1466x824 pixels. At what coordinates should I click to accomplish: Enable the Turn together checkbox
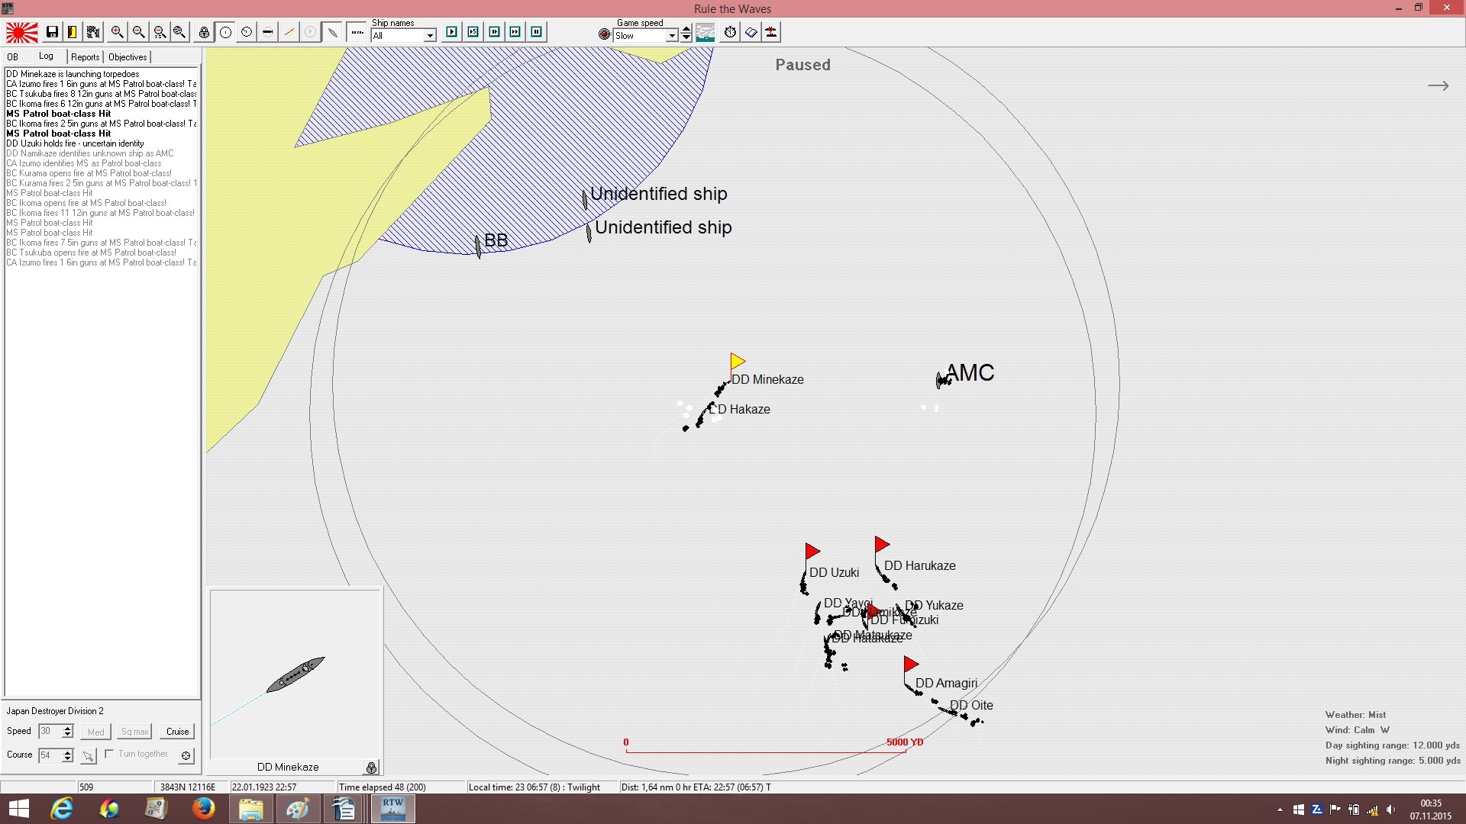tap(110, 754)
